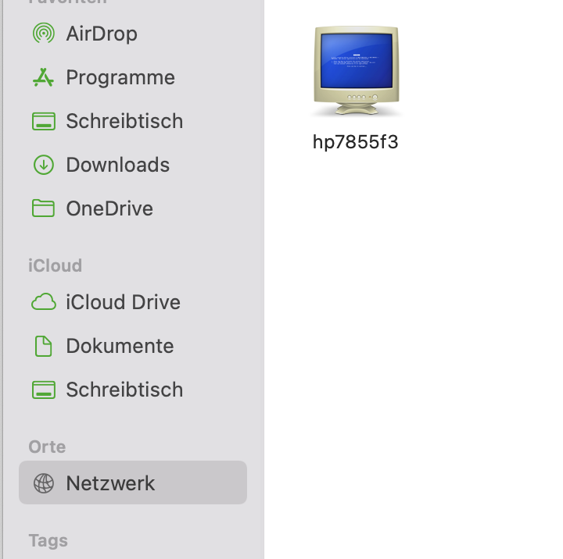The width and height of the screenshot is (563, 559).
Task: Select the hp7855f3 computer monitor thumbnail
Action: [357, 72]
